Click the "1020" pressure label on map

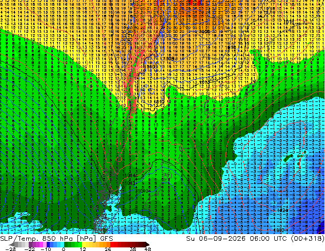coord(282,210)
